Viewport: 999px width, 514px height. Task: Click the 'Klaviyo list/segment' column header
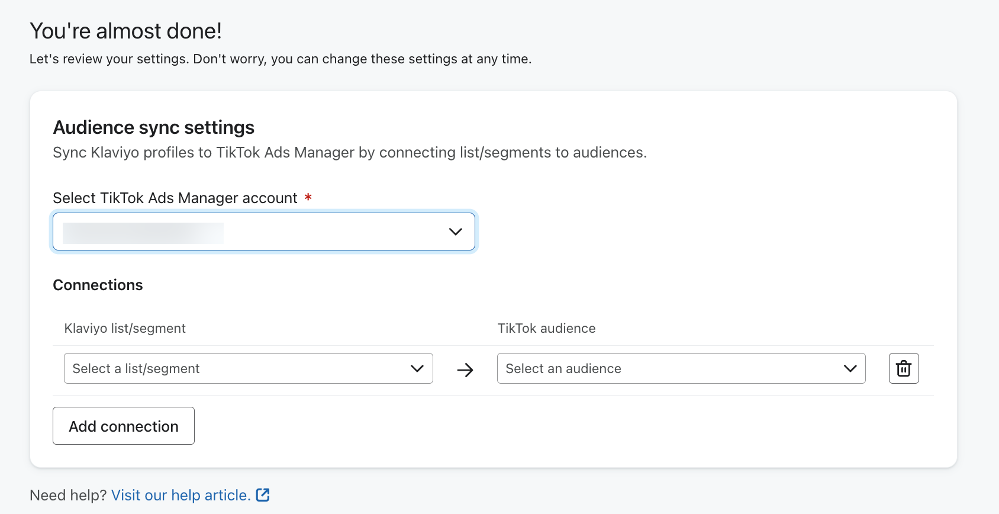125,328
